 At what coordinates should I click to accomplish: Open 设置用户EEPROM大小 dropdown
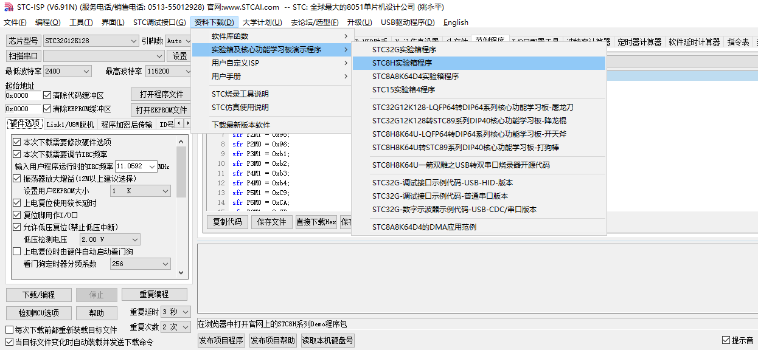pyautogui.click(x=141, y=191)
